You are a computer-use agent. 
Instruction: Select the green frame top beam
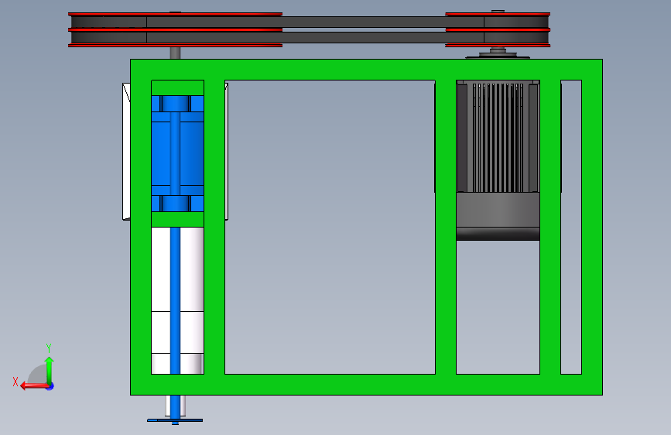[366, 70]
